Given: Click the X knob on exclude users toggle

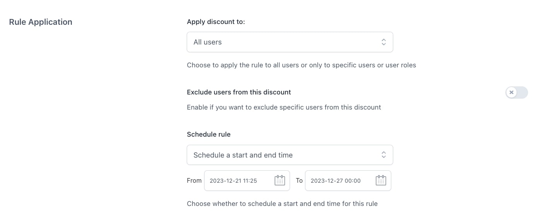Looking at the screenshot, I should pyautogui.click(x=511, y=93).
